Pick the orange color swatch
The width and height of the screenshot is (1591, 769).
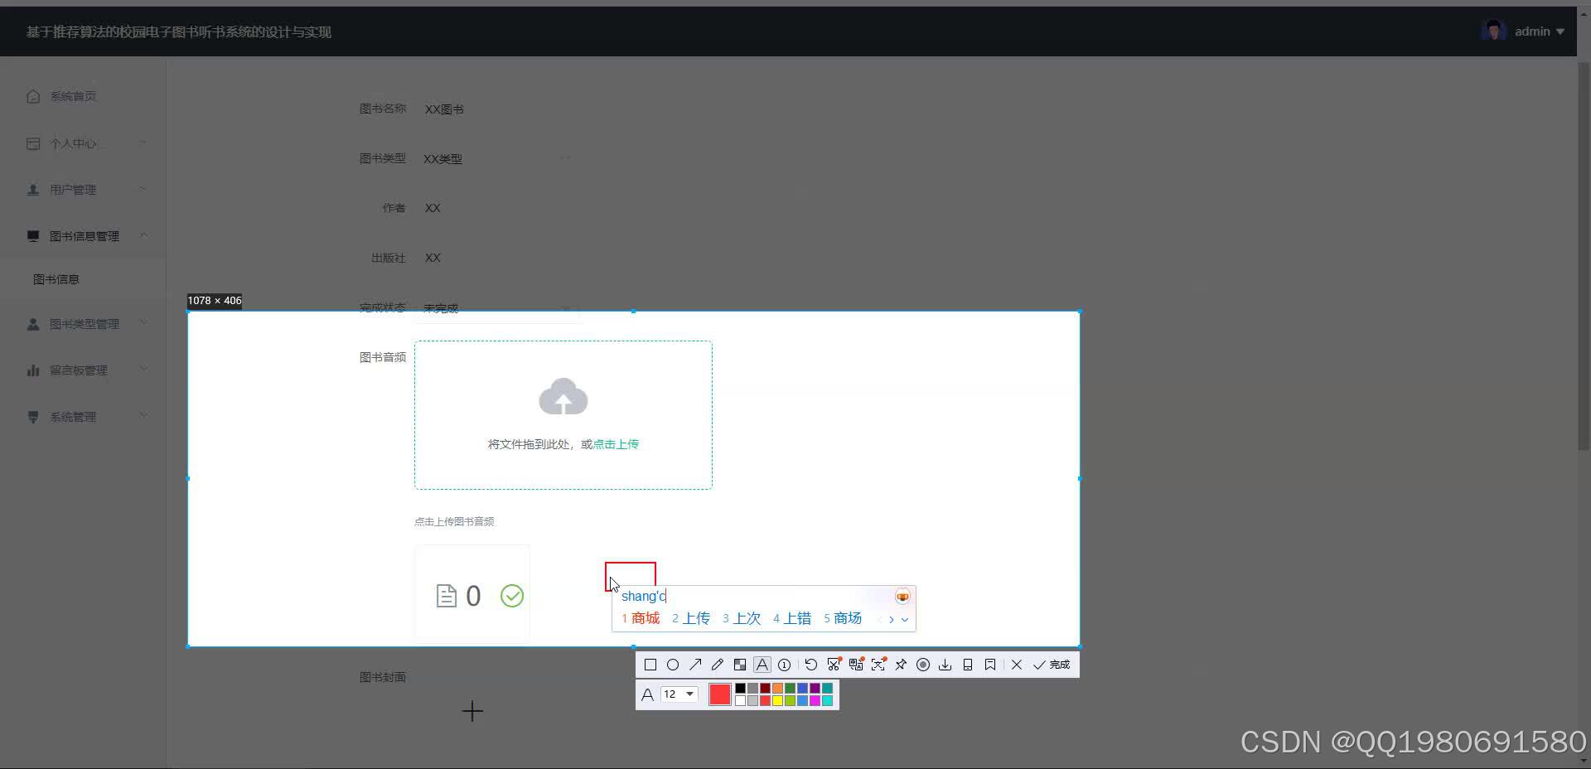[777, 688]
